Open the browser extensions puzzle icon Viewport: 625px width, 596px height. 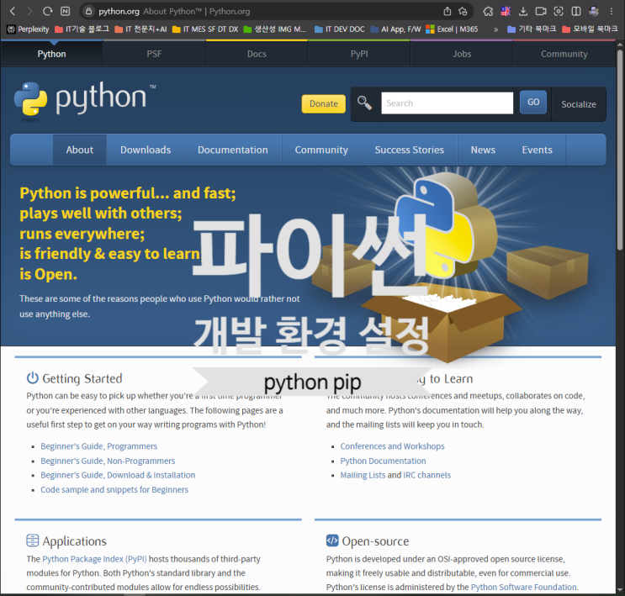[x=488, y=11]
